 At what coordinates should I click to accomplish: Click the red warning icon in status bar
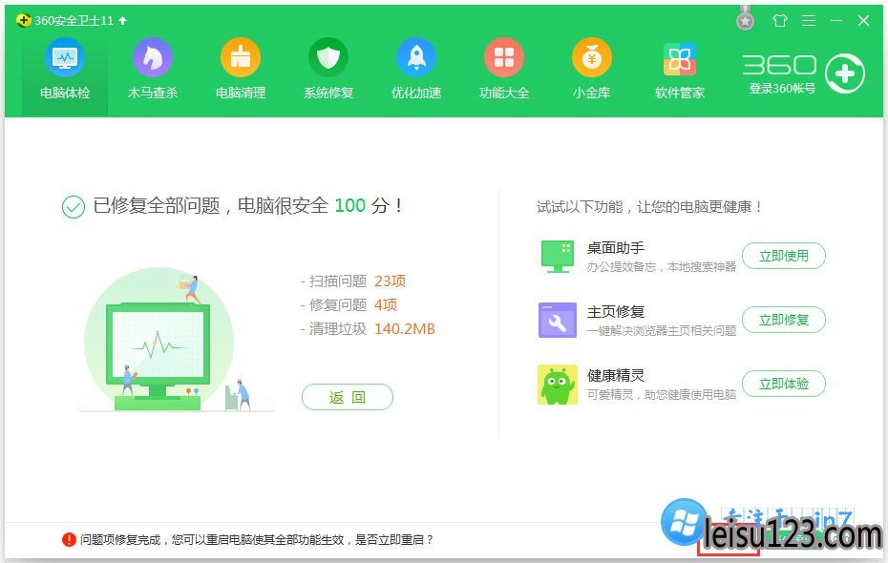point(69,539)
